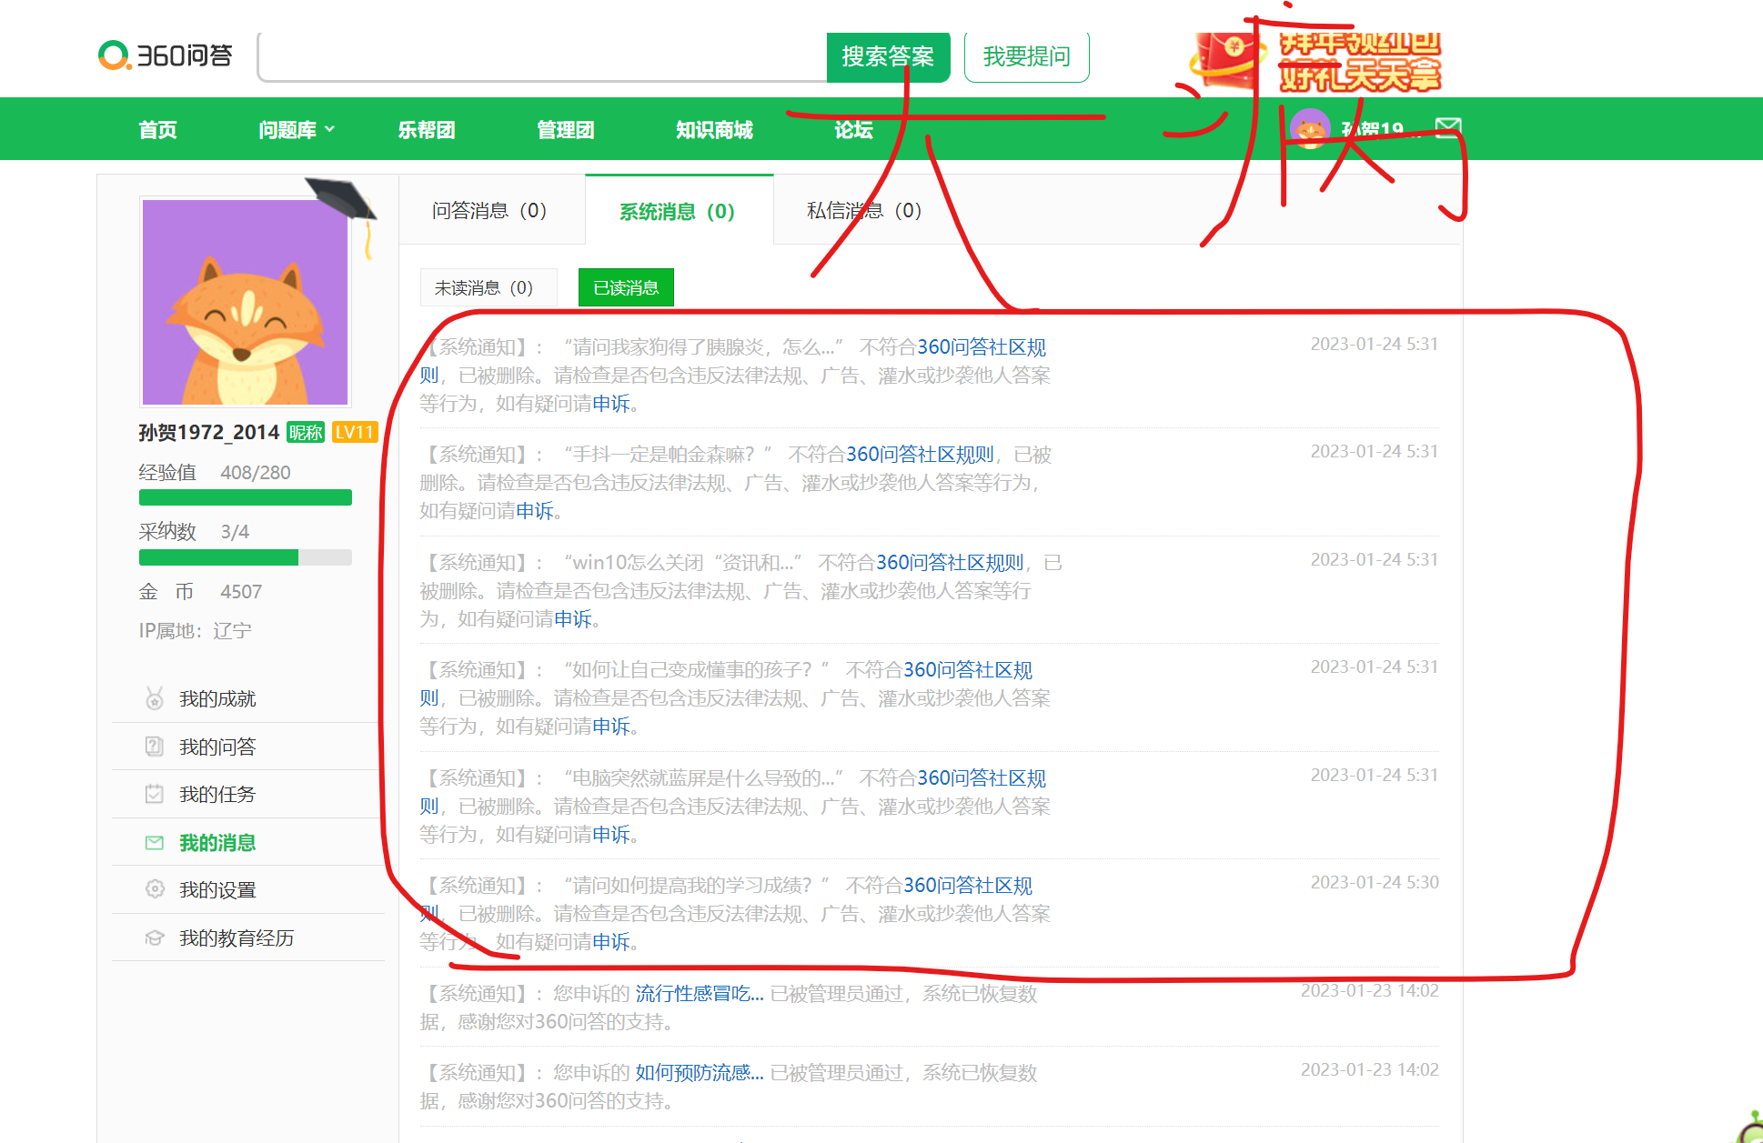Click the 360问答 logo
The image size is (1763, 1143).
tap(165, 55)
